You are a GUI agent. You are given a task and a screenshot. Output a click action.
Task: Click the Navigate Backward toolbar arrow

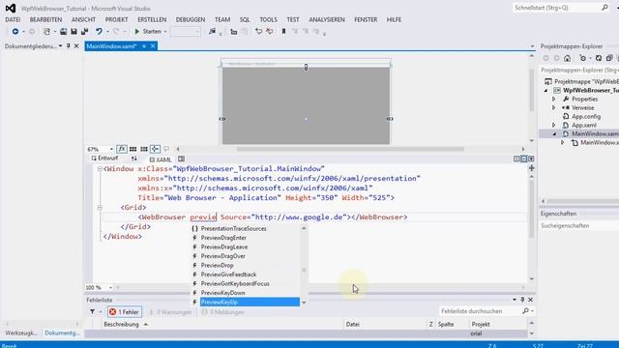pos(15,31)
